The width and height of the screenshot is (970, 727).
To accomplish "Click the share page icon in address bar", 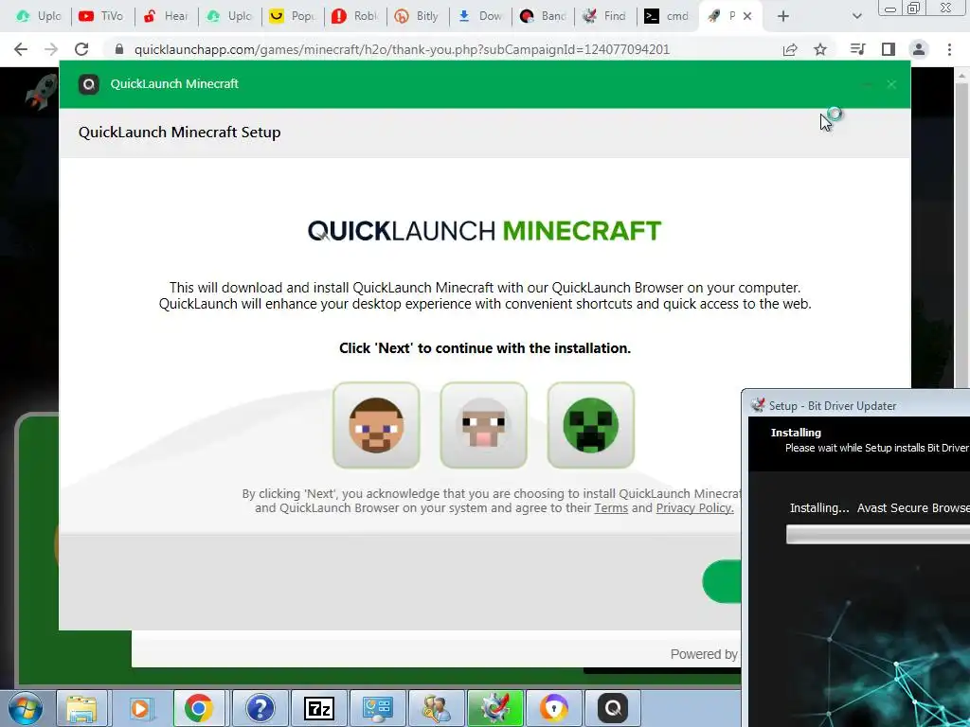I will point(790,49).
